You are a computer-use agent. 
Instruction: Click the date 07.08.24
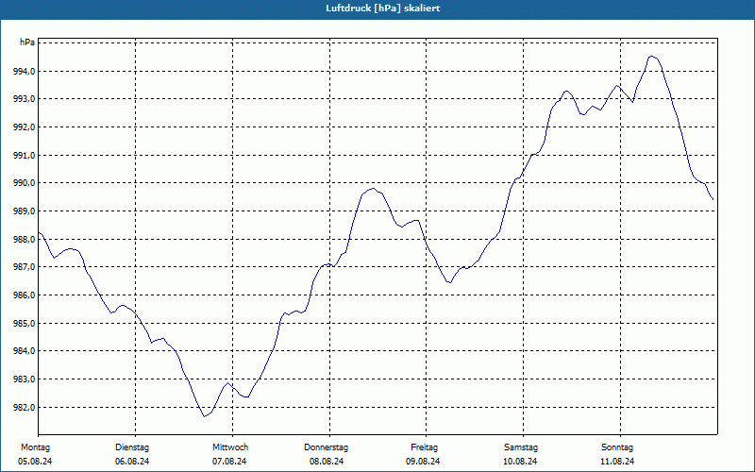coord(229,462)
